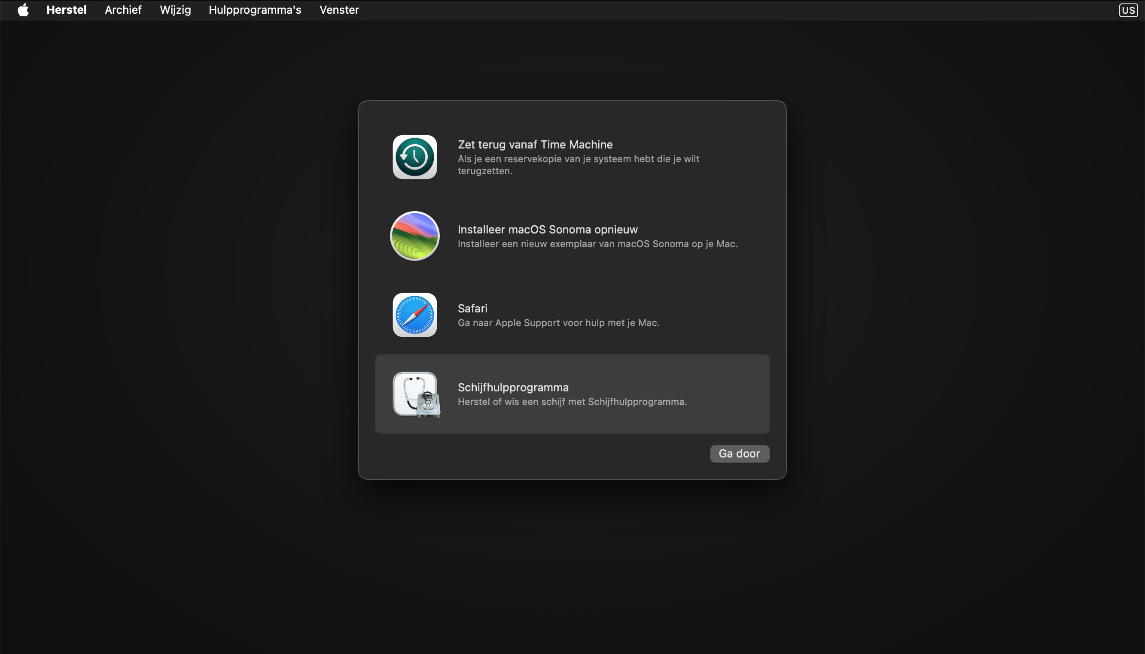This screenshot has height=654, width=1145.
Task: Click the Ga door button
Action: point(740,454)
